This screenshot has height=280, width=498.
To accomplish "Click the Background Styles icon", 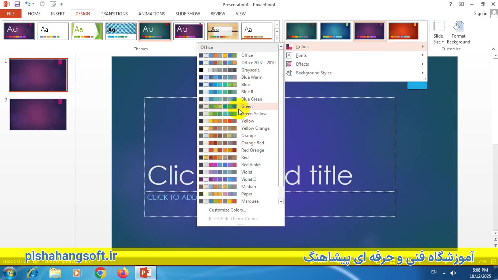I will [289, 73].
